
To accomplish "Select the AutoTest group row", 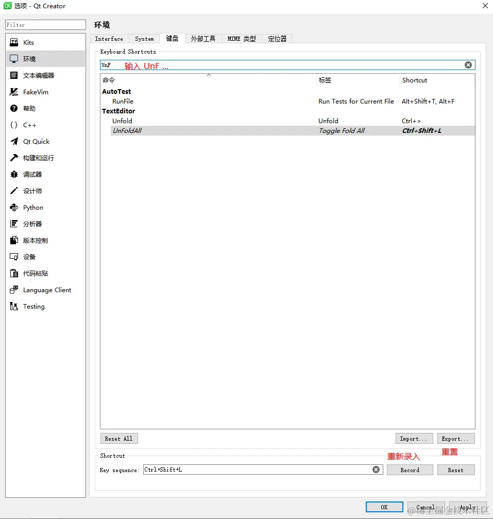I will point(287,91).
